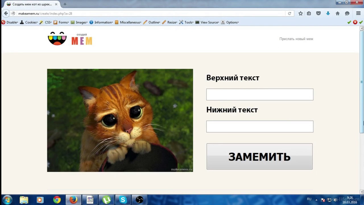364x205 pixels.
Task: Click the ЗАМЕМИТЬ button
Action: [259, 157]
